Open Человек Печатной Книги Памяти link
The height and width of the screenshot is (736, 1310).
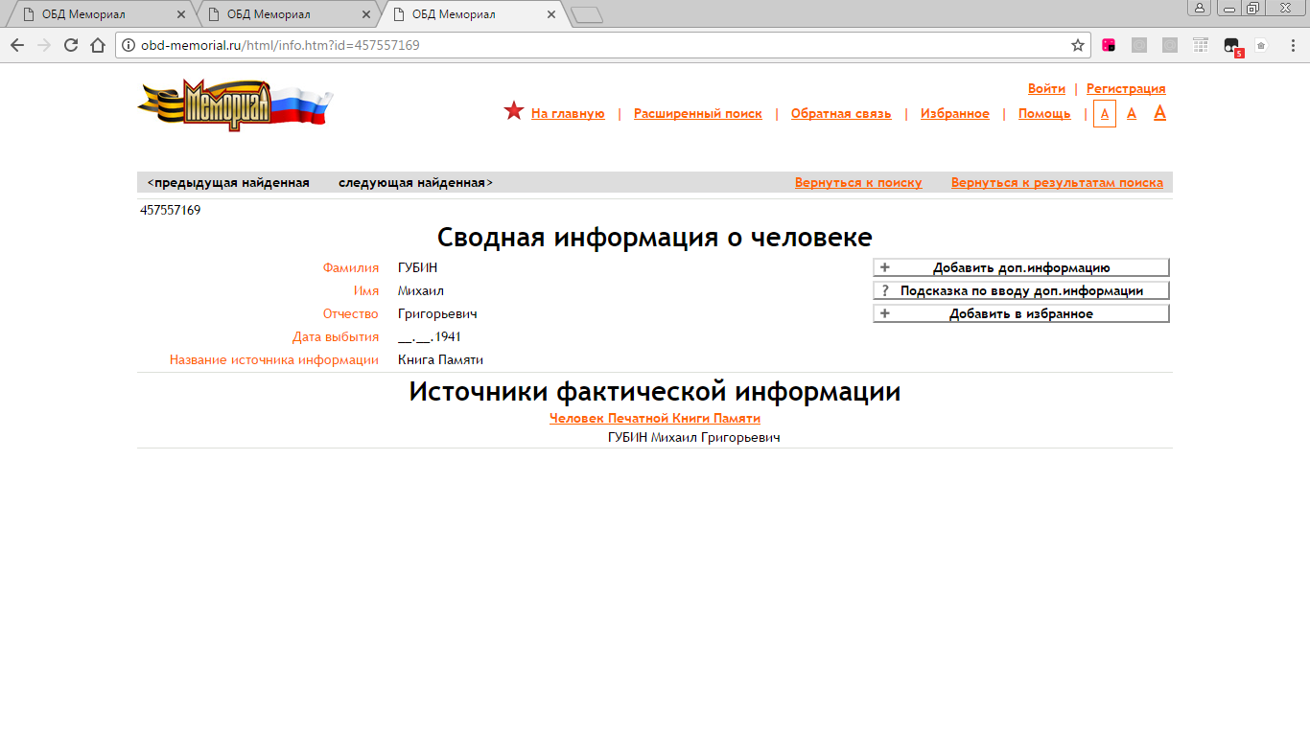(655, 418)
